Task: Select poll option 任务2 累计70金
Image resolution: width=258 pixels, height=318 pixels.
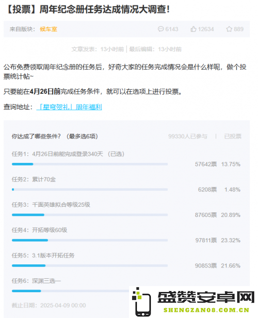Action: pos(34,179)
